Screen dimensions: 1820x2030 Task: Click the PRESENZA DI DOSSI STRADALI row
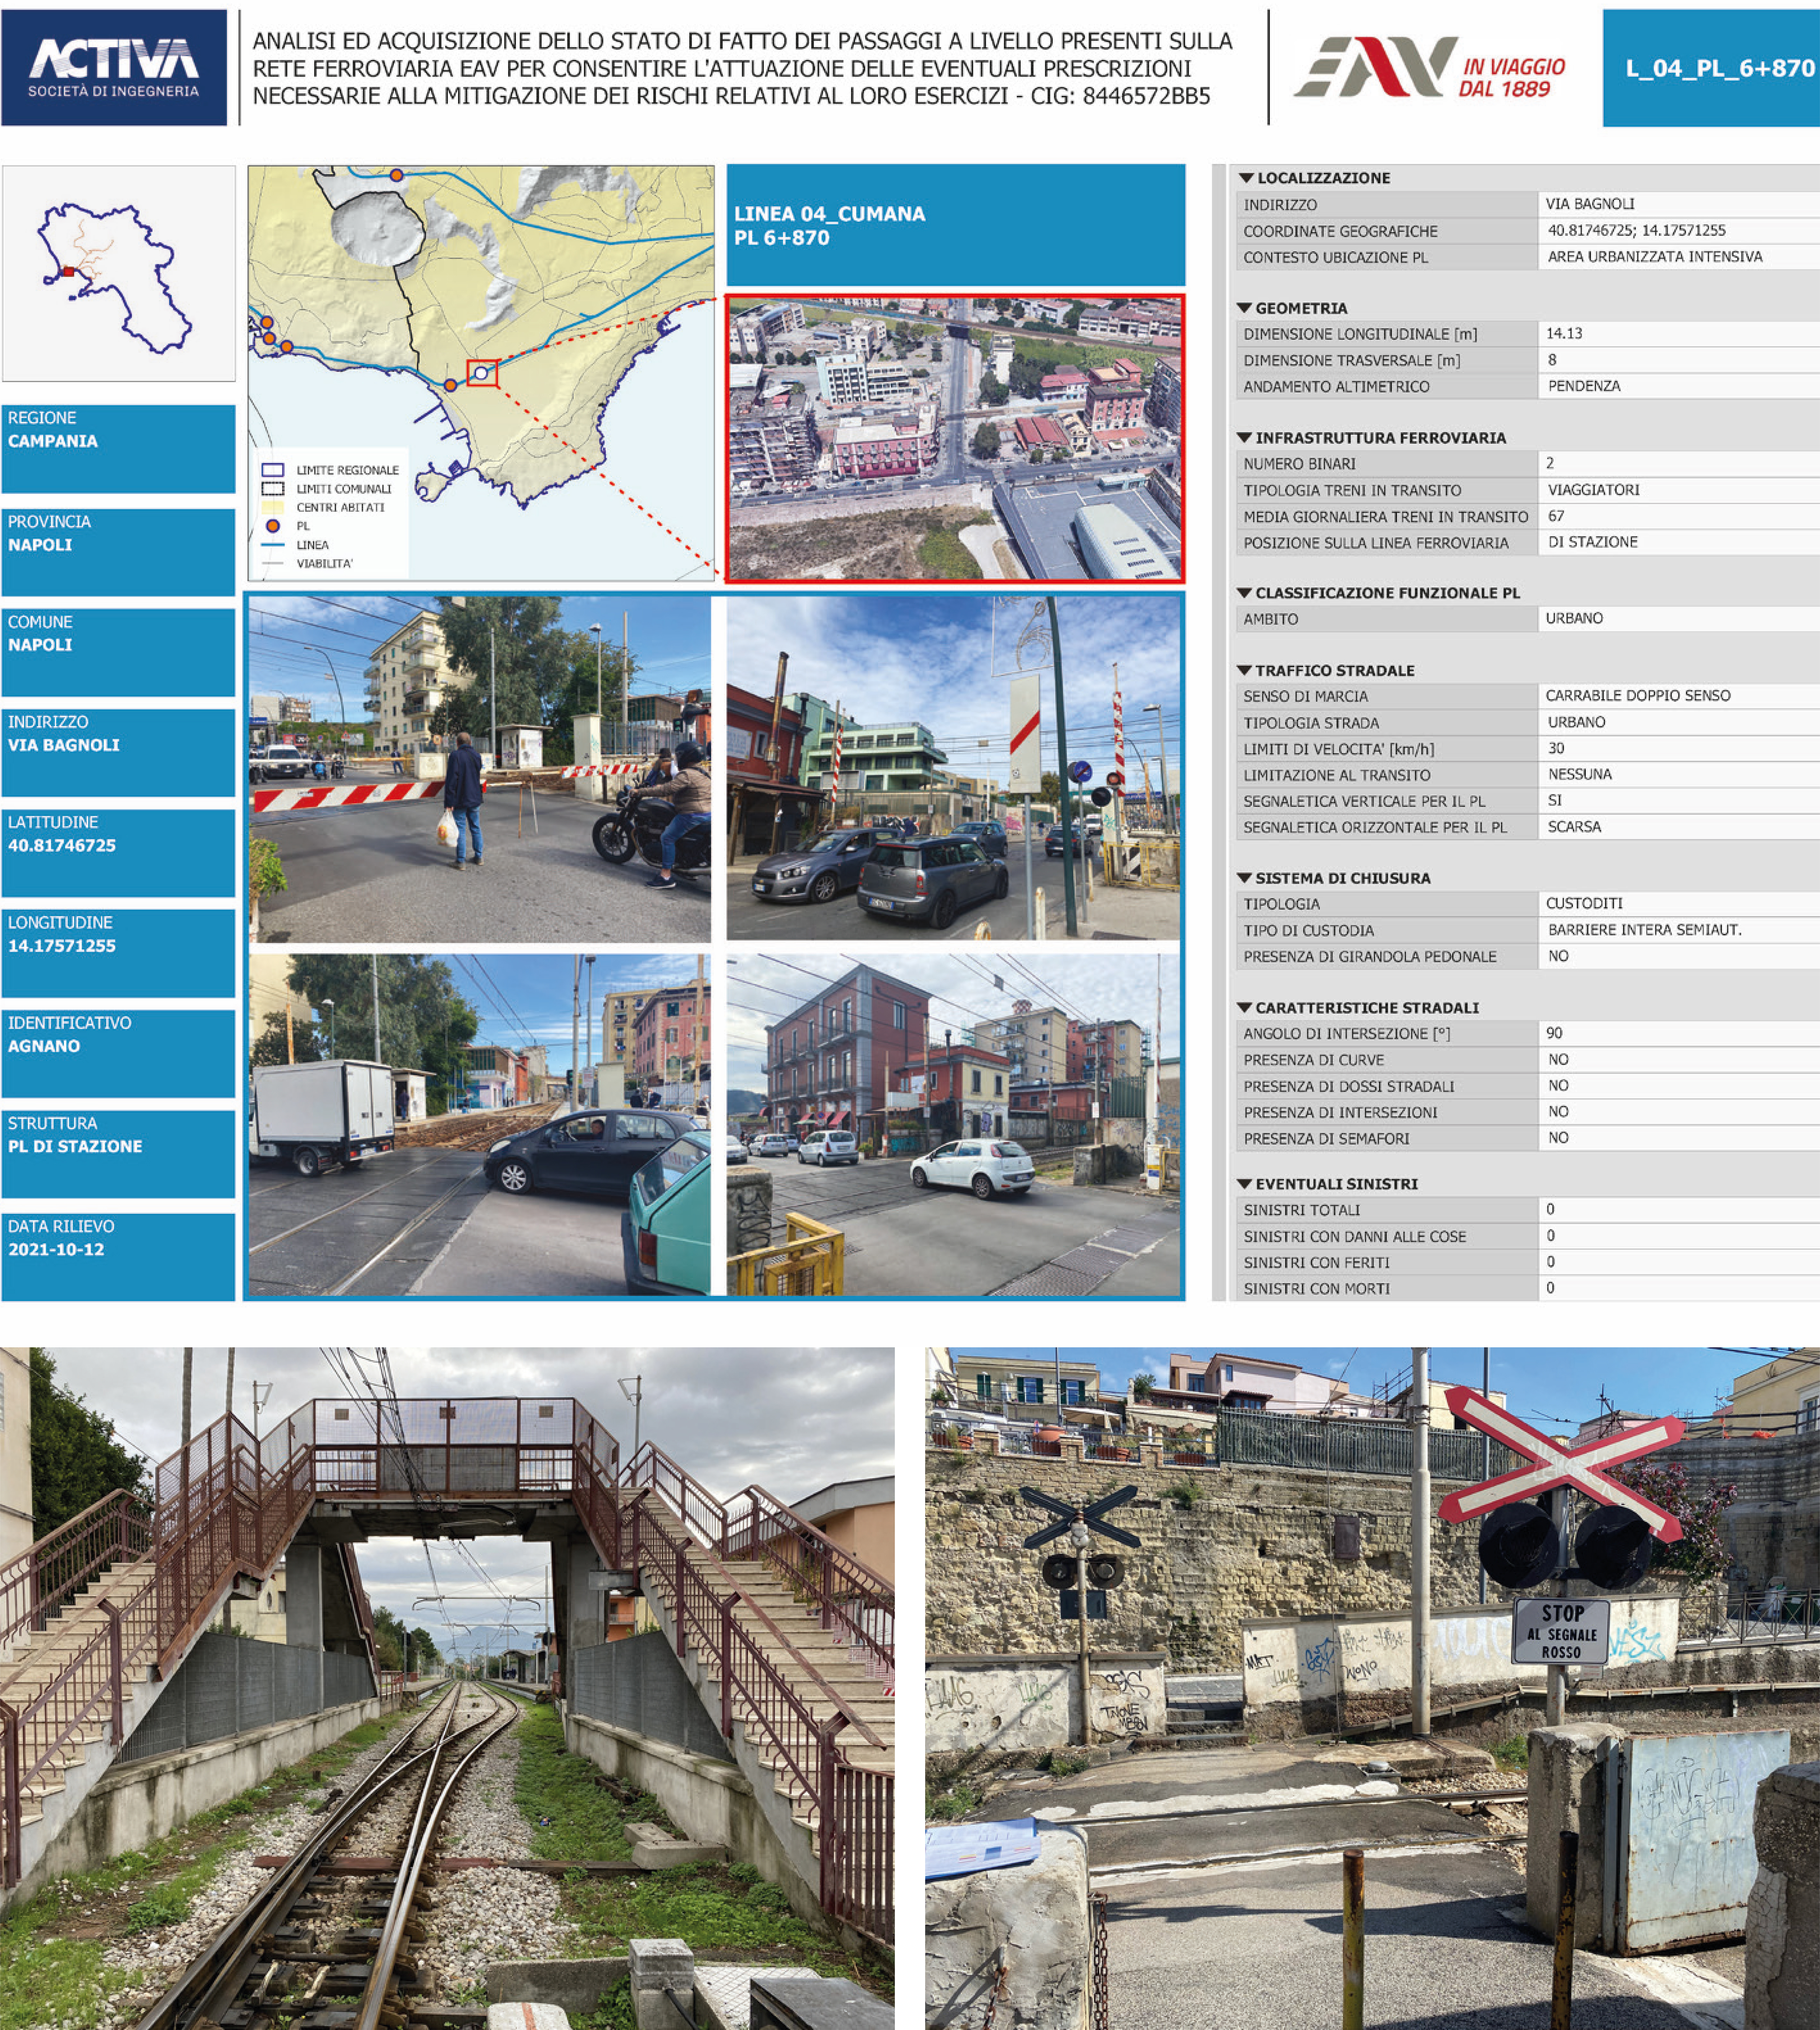click(x=1528, y=1086)
